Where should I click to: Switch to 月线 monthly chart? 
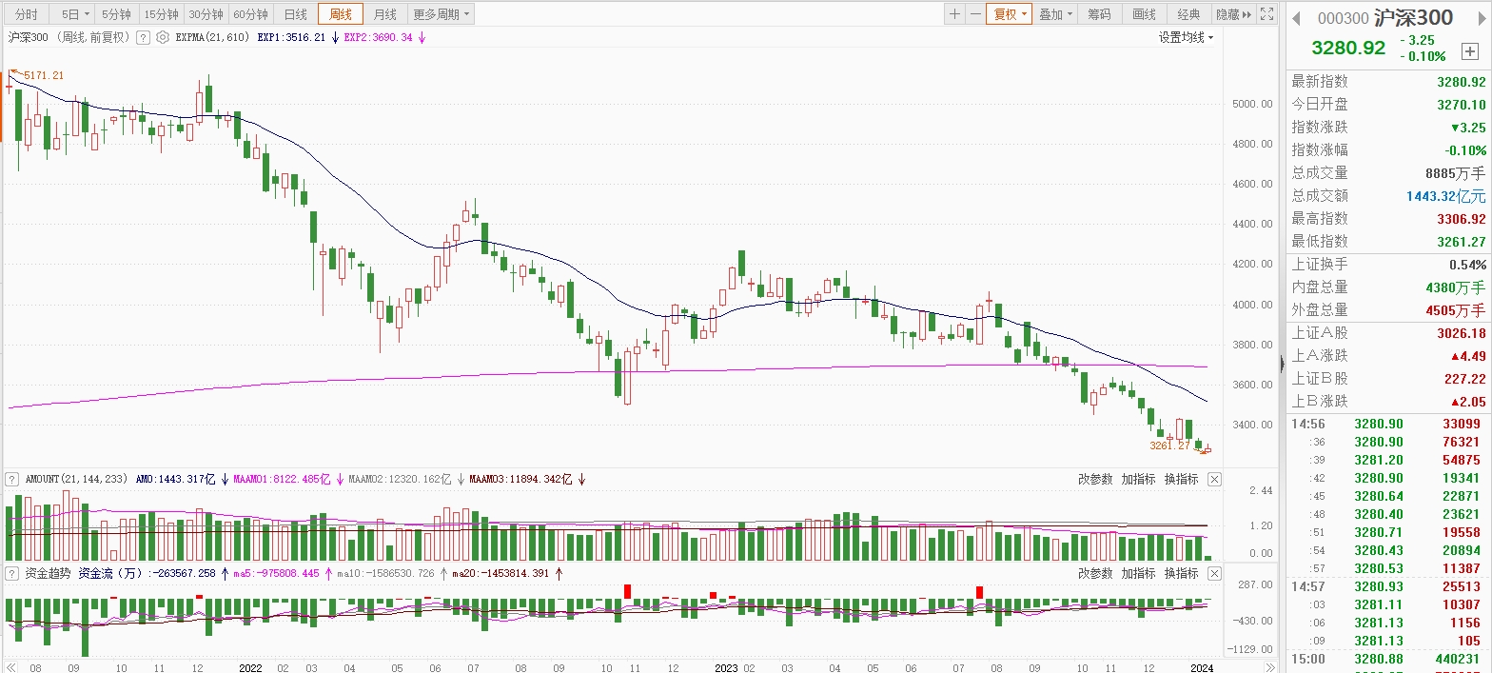(x=385, y=14)
